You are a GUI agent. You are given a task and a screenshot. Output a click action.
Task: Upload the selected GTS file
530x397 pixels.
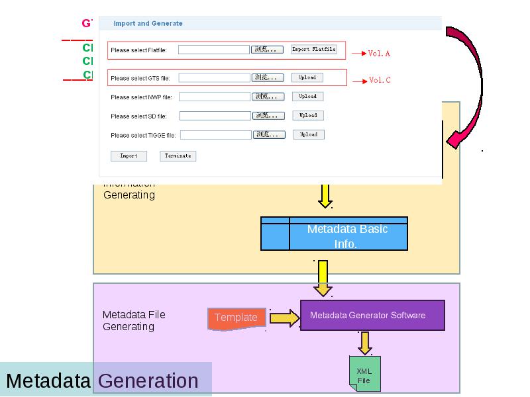pos(307,77)
